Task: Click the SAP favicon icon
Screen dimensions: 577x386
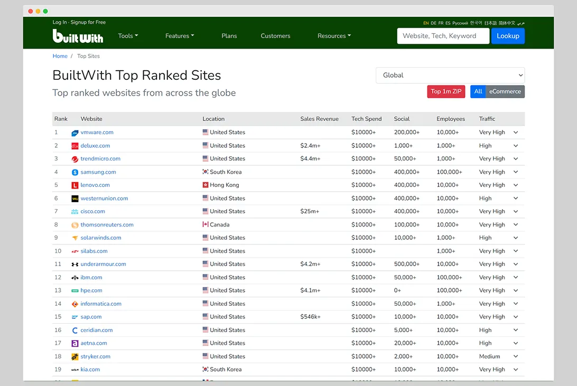Action: 75,317
